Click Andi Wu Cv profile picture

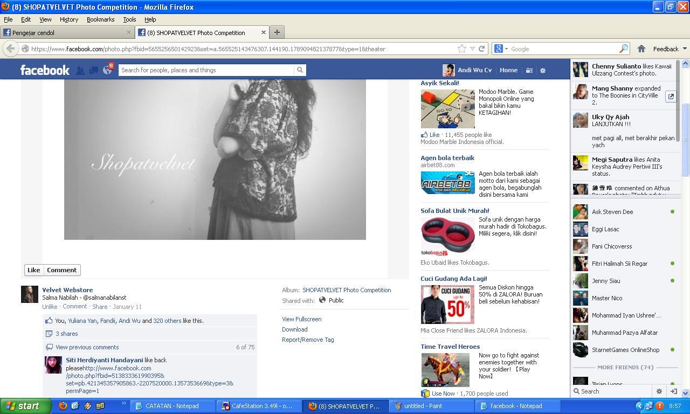pos(448,70)
